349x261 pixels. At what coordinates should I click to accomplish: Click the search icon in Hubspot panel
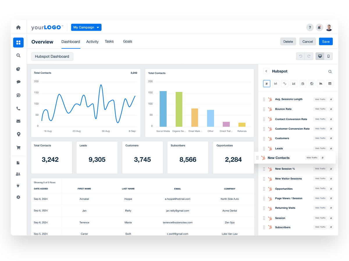(330, 71)
